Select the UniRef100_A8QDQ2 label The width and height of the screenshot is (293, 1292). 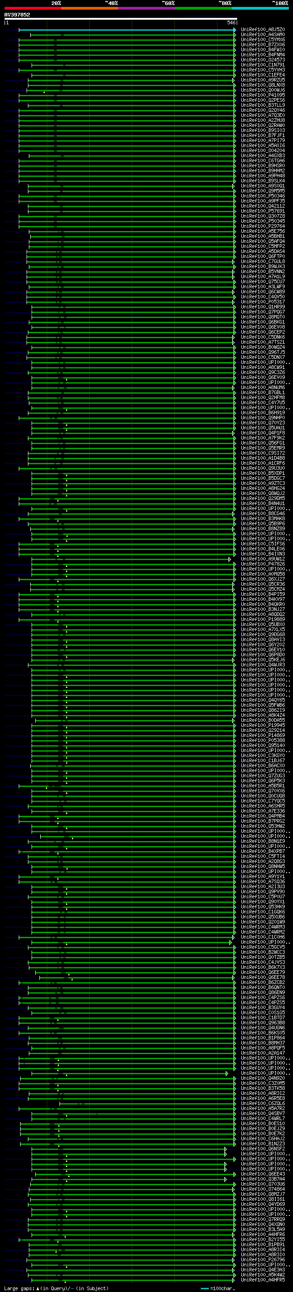tap(263, 615)
